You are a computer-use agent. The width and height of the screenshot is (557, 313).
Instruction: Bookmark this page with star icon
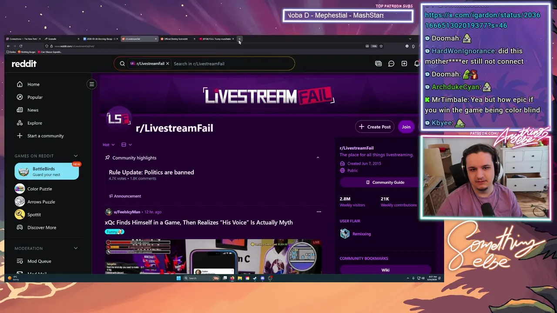click(381, 46)
